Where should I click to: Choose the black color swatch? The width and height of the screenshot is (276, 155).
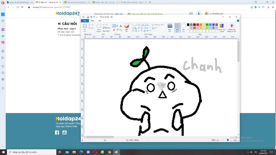click(188, 25)
